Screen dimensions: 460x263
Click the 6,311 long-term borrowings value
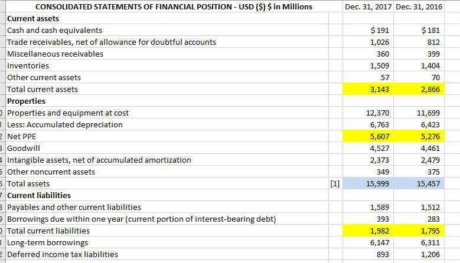click(430, 242)
